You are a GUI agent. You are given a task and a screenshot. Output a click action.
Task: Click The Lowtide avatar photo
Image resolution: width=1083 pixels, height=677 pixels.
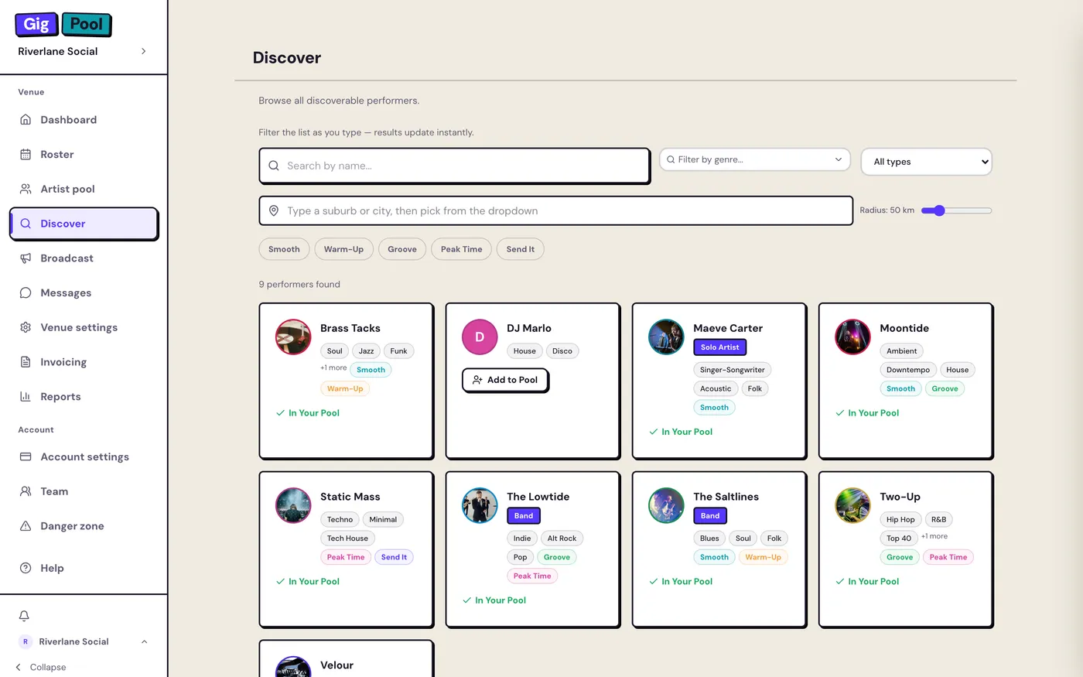pyautogui.click(x=480, y=506)
